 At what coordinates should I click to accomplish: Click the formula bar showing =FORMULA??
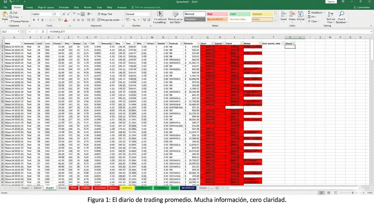coord(183,32)
